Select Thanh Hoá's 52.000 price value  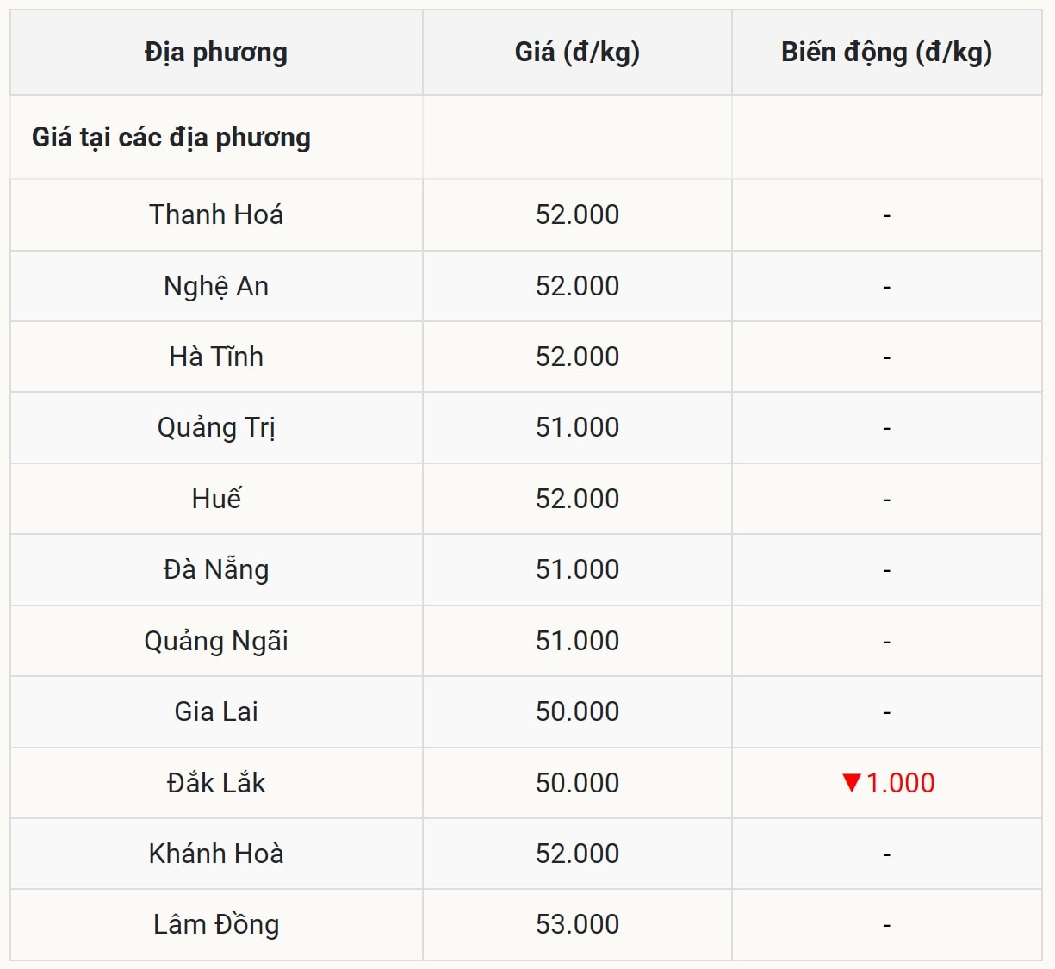pos(577,214)
